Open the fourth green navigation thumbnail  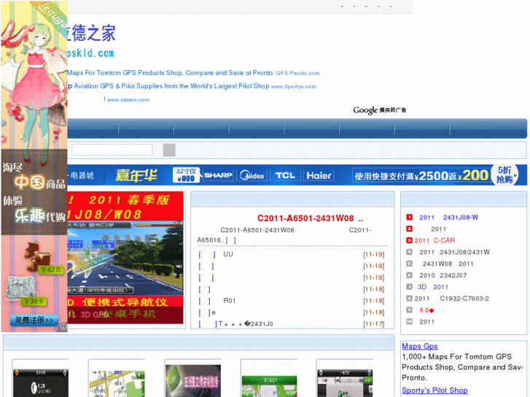tap(270, 386)
